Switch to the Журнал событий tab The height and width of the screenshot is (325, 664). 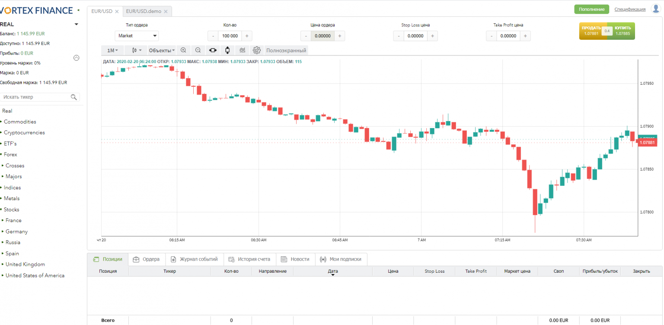coord(194,259)
